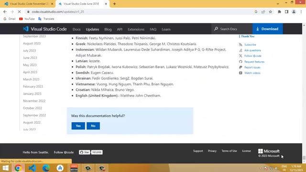Stop loading the page

pos(19,11)
